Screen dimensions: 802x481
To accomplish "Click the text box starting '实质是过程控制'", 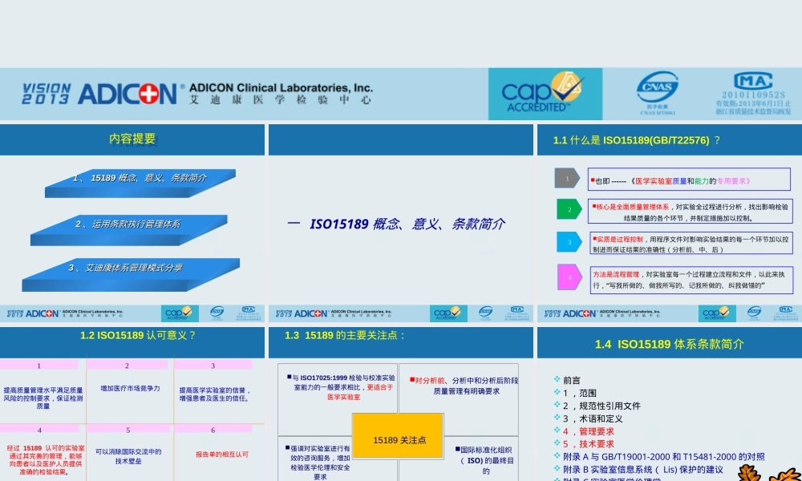I will [x=690, y=244].
